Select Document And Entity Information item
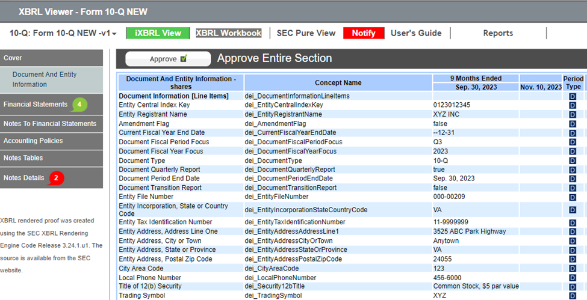Screen dimensions: 587x300 click(45, 79)
